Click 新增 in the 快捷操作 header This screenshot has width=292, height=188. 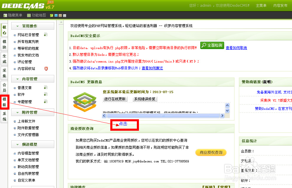(x=209, y=187)
